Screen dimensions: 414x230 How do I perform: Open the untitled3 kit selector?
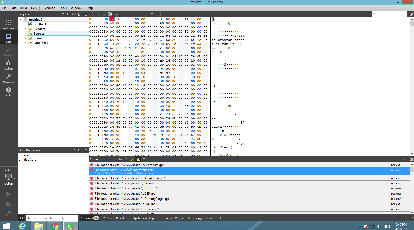coord(9,177)
